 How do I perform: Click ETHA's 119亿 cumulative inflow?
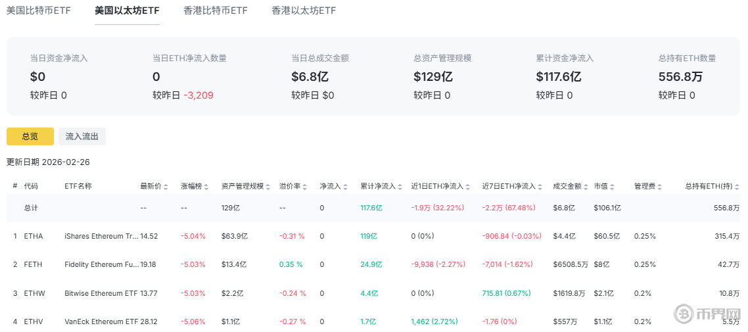(x=369, y=236)
